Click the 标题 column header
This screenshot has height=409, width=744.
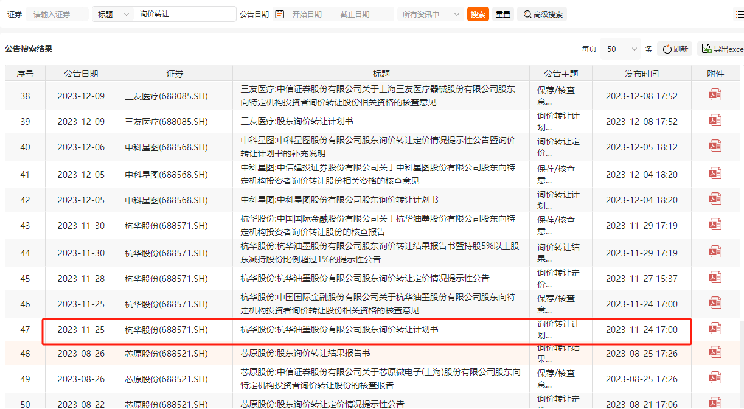tap(381, 74)
